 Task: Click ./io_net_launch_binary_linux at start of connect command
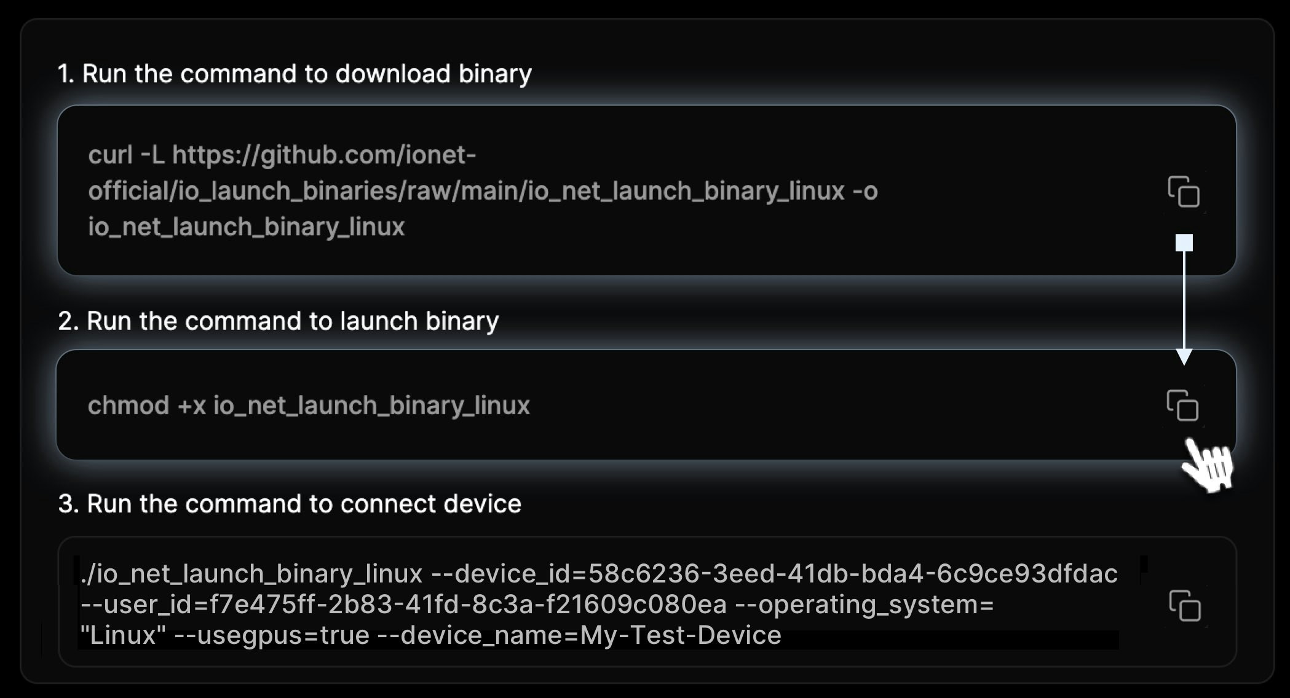251,573
